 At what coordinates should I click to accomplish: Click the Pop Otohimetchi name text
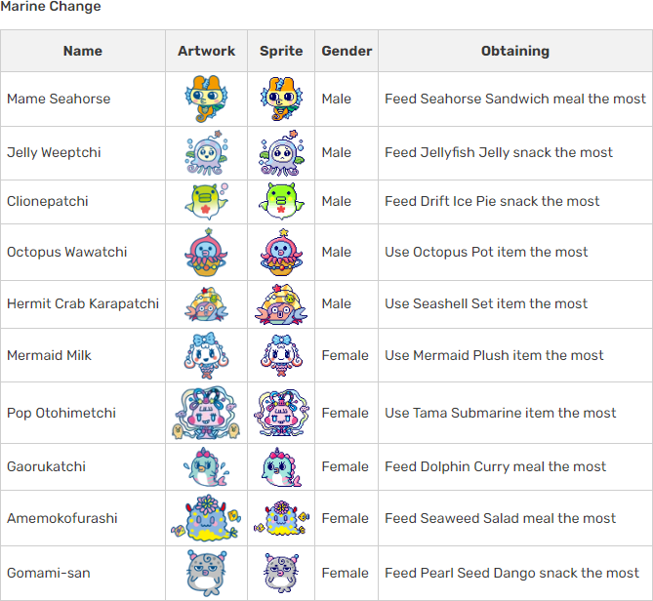(x=61, y=413)
